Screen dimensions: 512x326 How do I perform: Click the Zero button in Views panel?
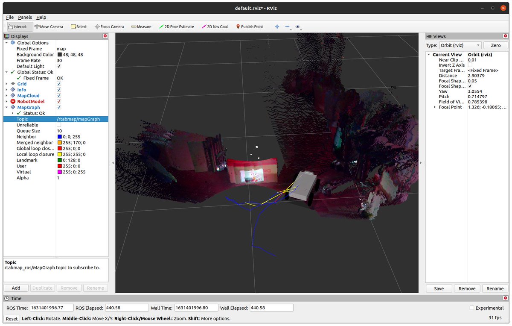pos(495,45)
